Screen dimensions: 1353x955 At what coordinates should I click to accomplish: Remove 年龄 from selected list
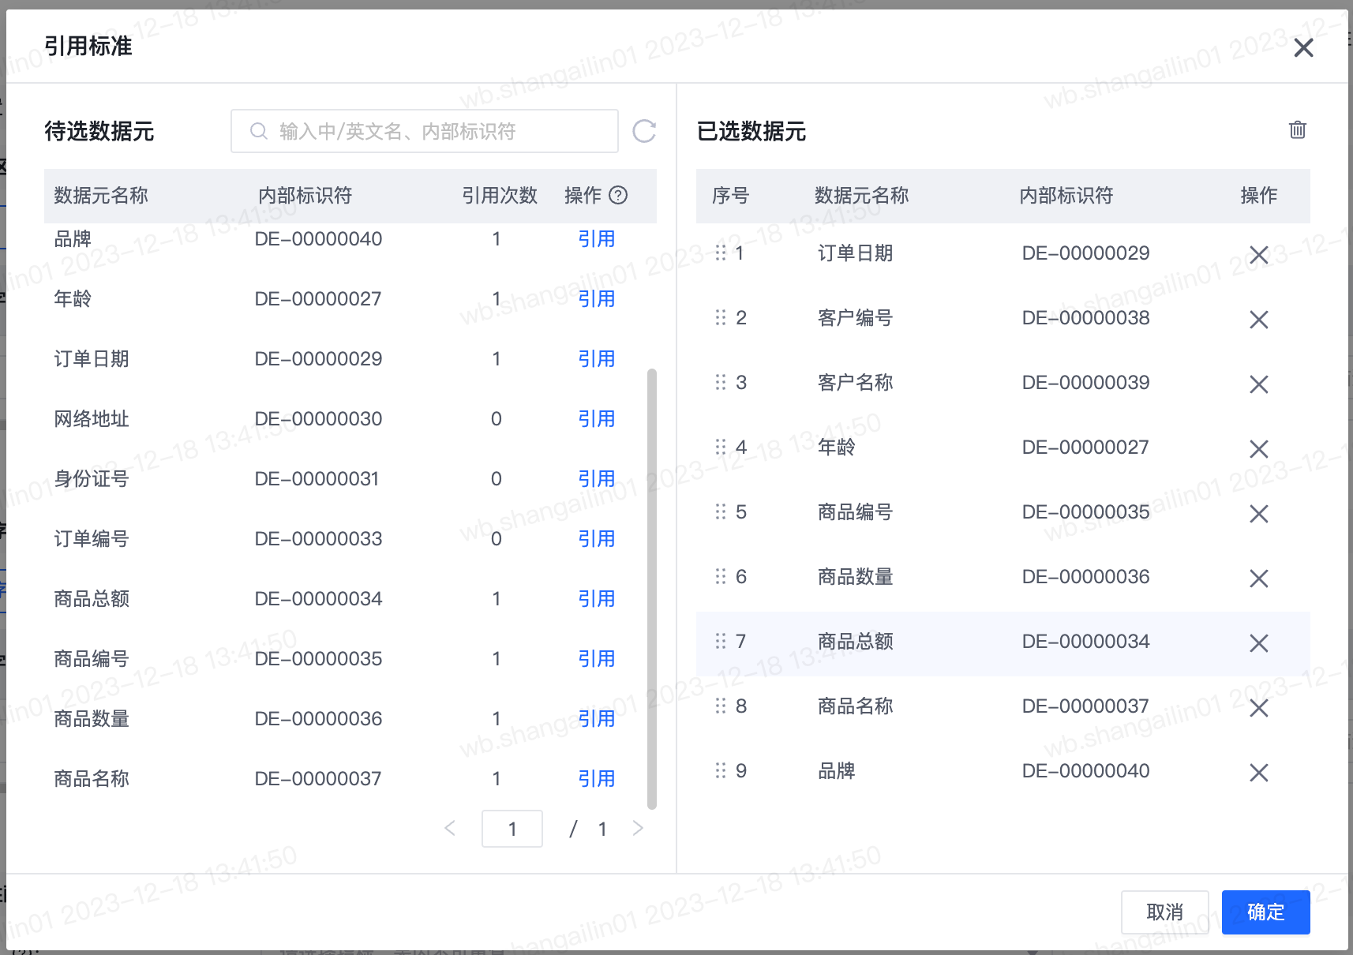click(x=1259, y=449)
